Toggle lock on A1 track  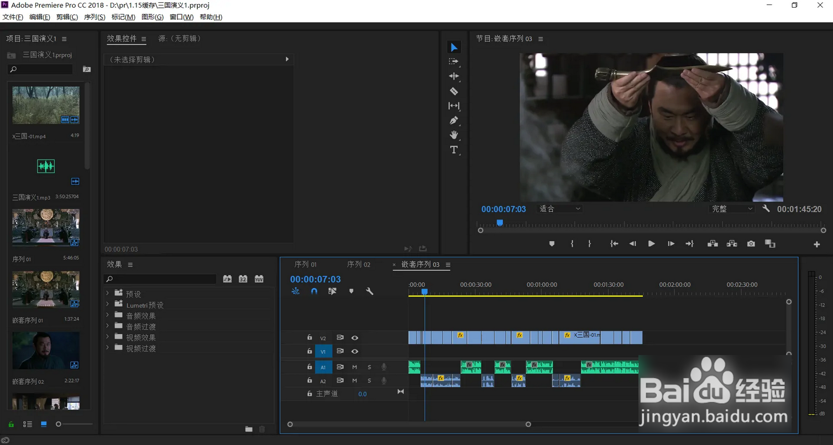(310, 367)
